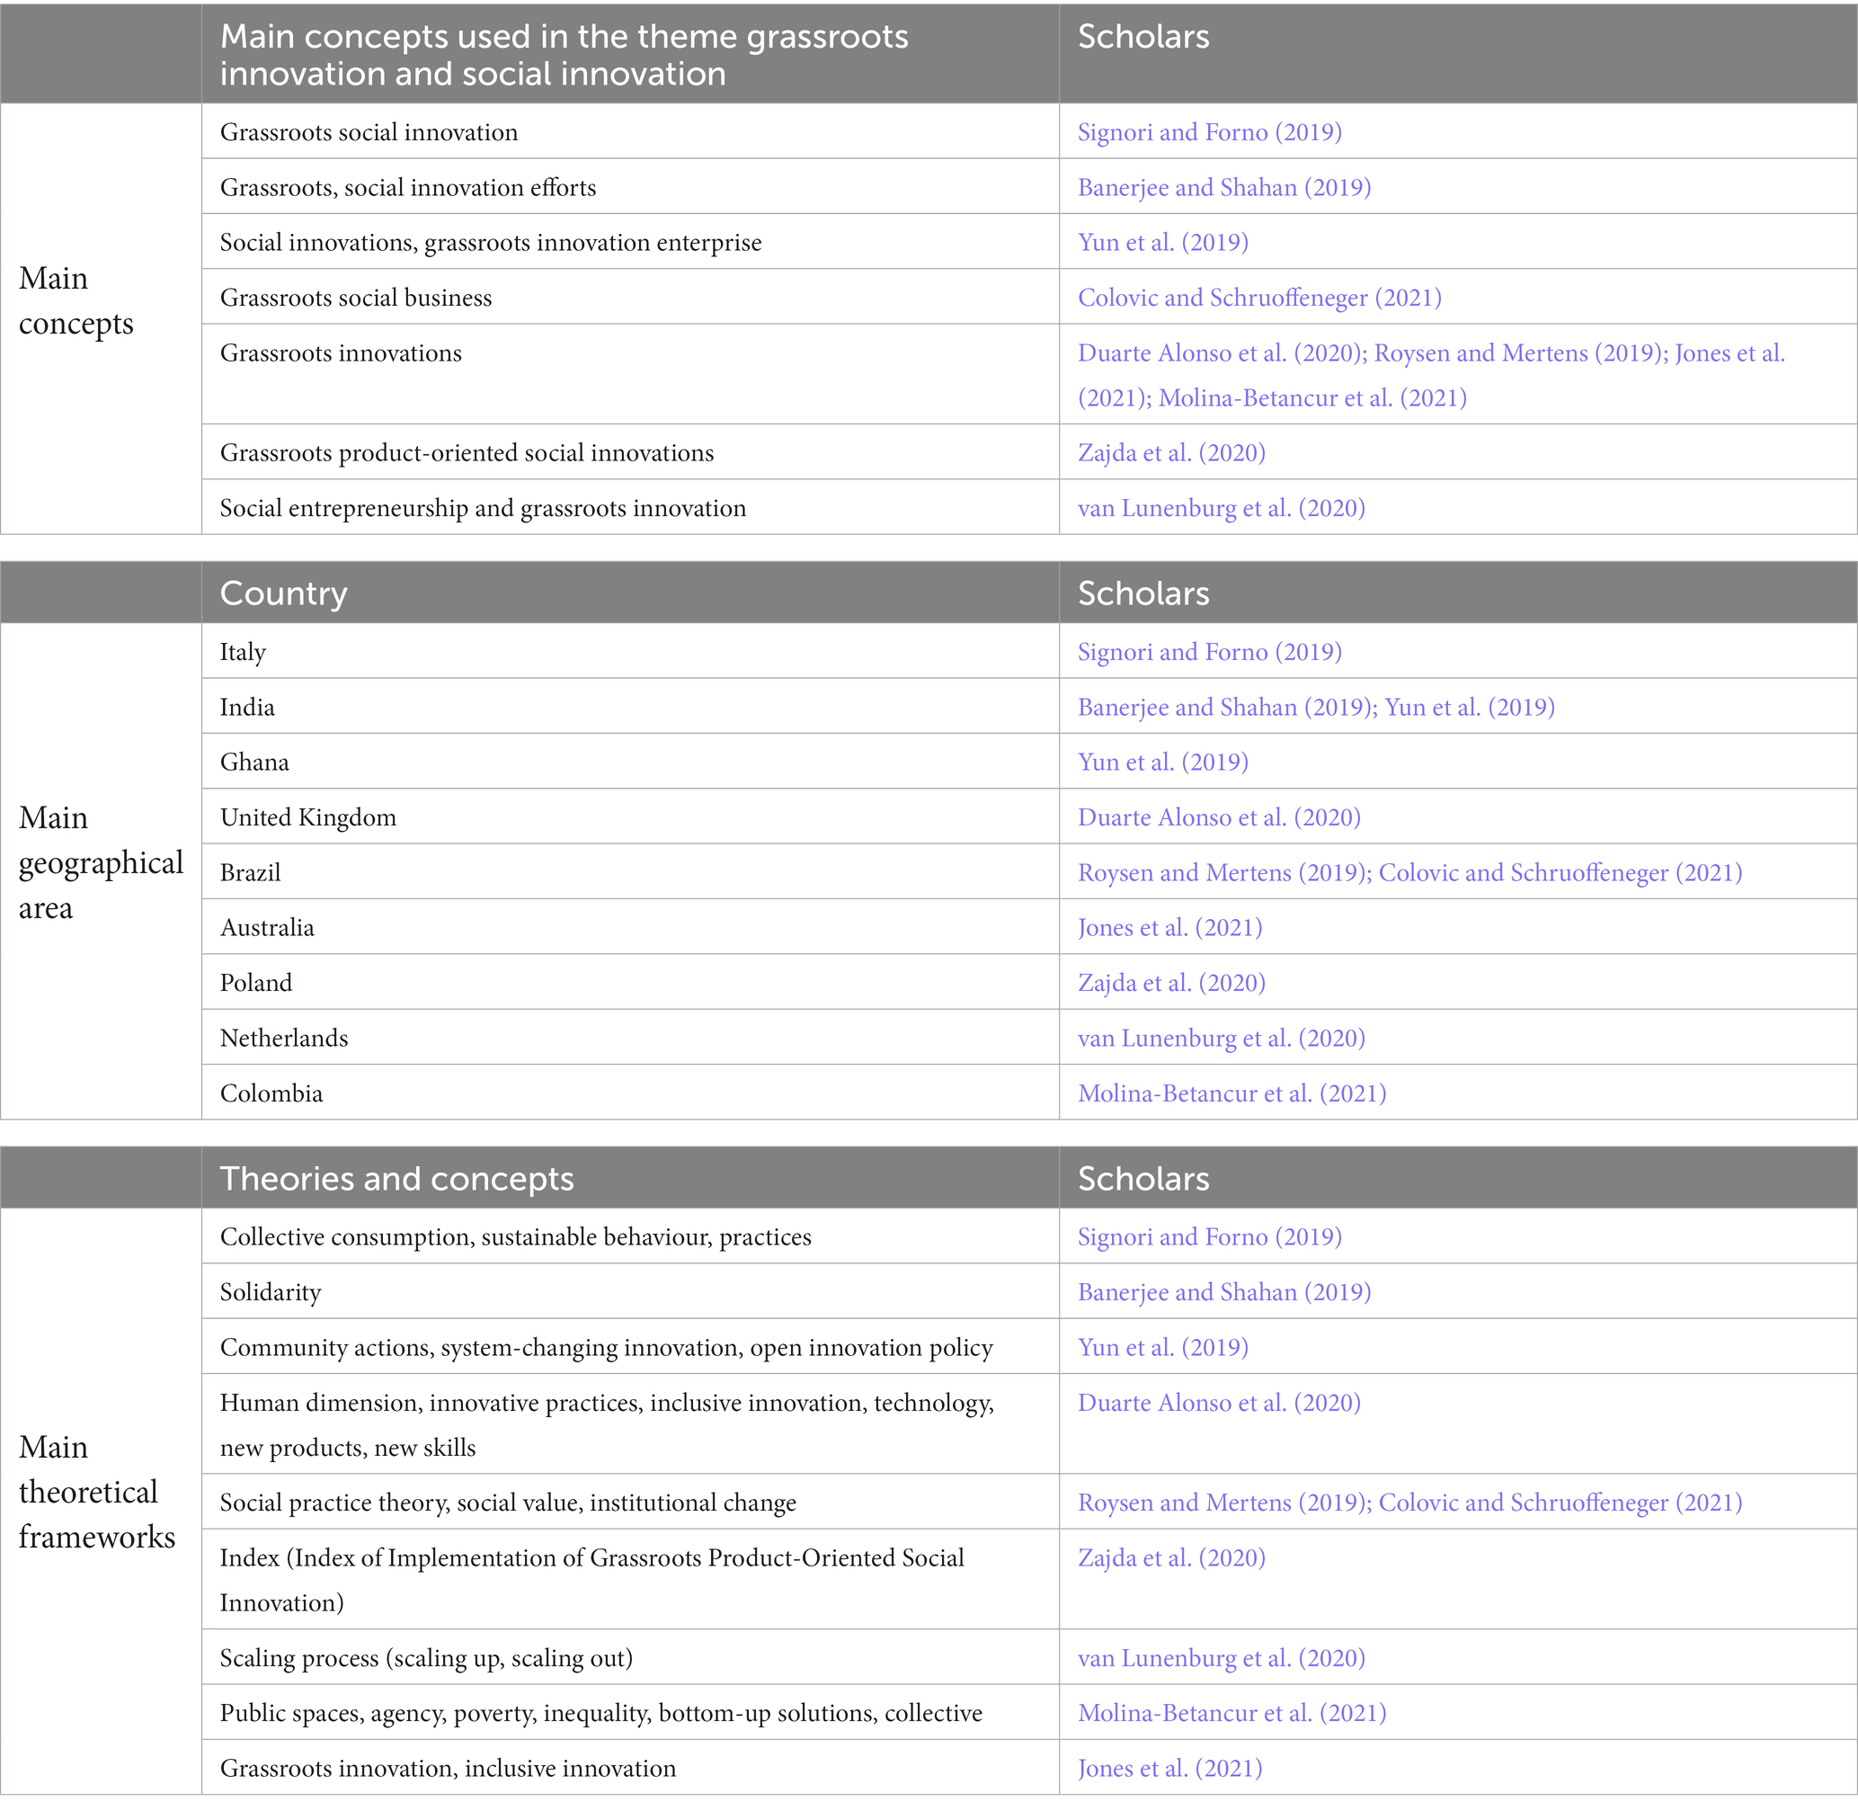Click Yun et al. beside Community actions row
This screenshot has width=1858, height=1811.
click(1163, 1347)
